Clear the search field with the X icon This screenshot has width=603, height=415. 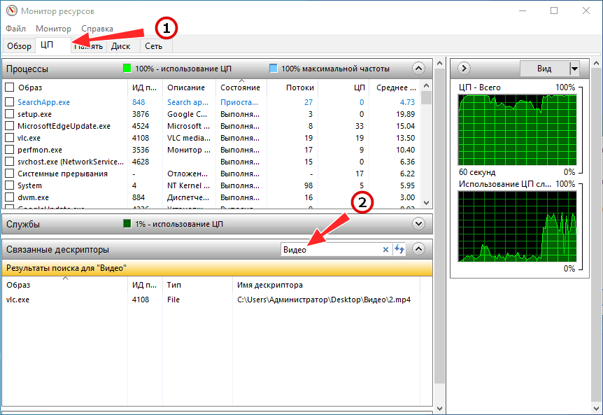pos(385,250)
